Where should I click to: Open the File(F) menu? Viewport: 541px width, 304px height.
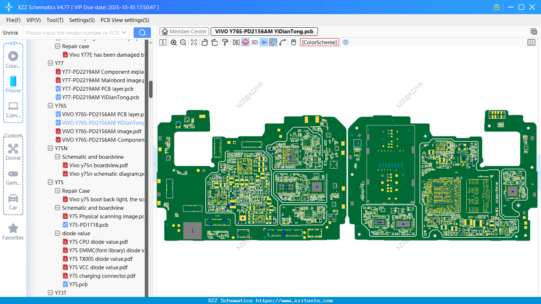(13, 20)
